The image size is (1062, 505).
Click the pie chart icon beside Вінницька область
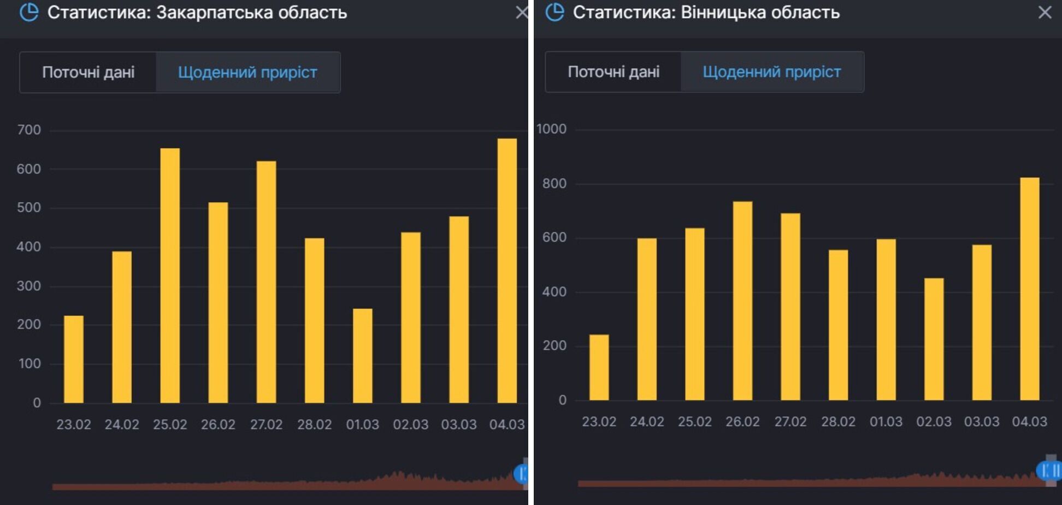[554, 12]
